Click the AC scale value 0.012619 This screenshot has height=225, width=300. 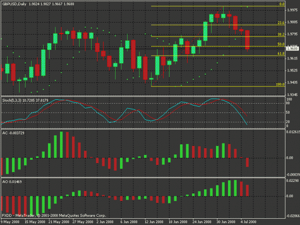click(293, 132)
